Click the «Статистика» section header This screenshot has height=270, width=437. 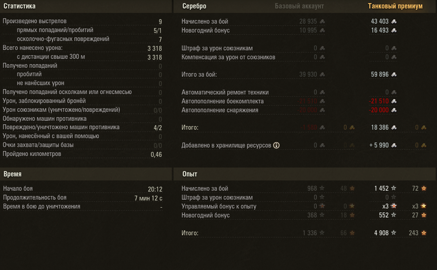[19, 6]
